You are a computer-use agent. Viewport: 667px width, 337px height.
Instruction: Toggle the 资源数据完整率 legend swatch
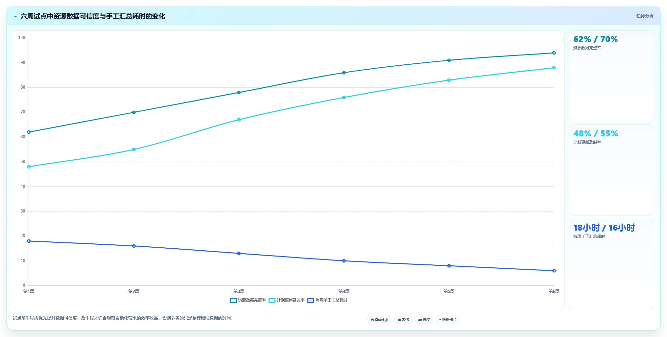tap(233, 300)
